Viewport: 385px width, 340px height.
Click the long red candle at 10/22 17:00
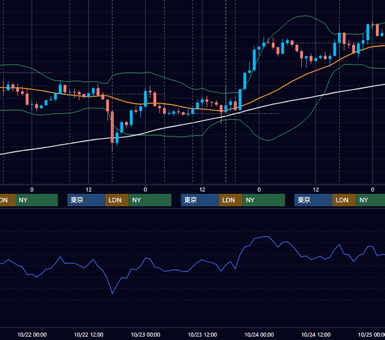(x=112, y=127)
